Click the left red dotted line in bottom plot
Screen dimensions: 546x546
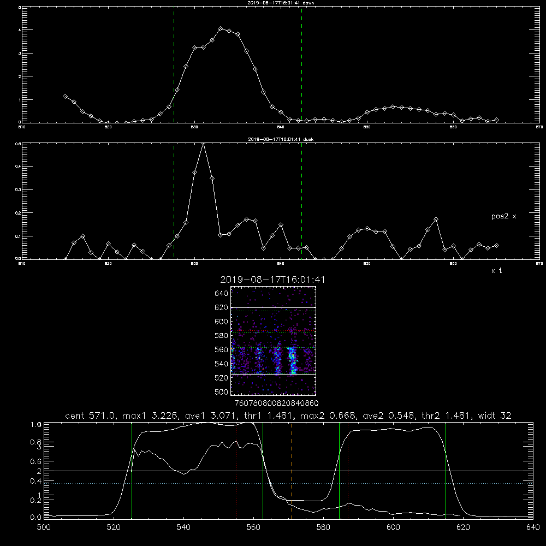(x=236, y=471)
